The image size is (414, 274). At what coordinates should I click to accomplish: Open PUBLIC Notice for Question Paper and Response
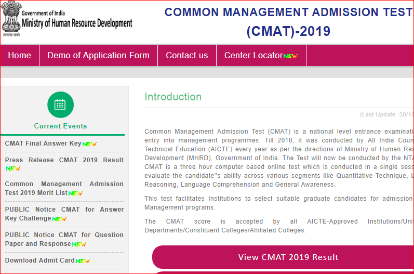coord(64,239)
